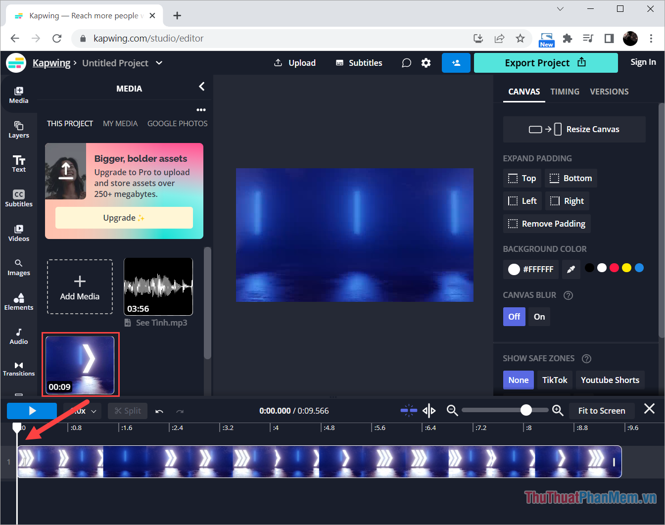665x525 pixels.
Task: Set safe zones to None
Action: (518, 380)
